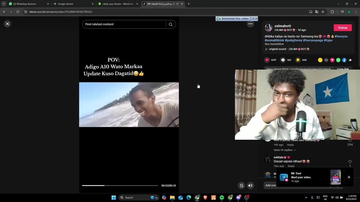Viewport: 360px width, 202px height.
Task: Open the three-dot more options menu
Action: [x=250, y=24]
